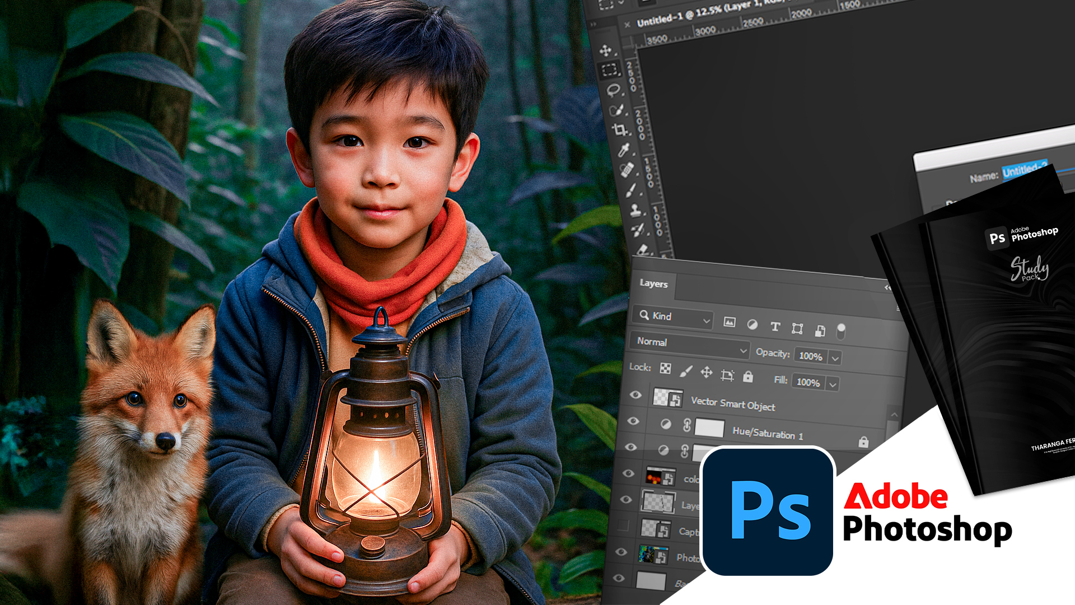Click the 'Laye' layer thumbnail
Screen dimensions: 1075x605
658,502
